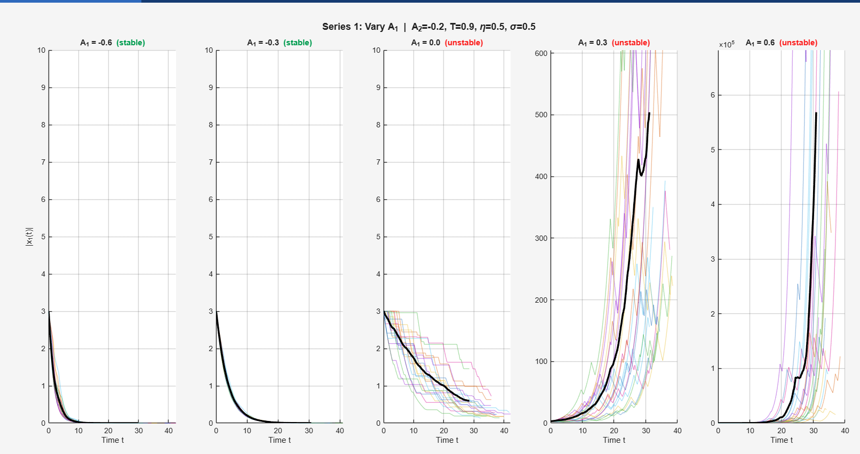860x454 pixels.
Task: Click 'Time t' label under the A₁ = 0.0 plot
Action: pos(447,440)
